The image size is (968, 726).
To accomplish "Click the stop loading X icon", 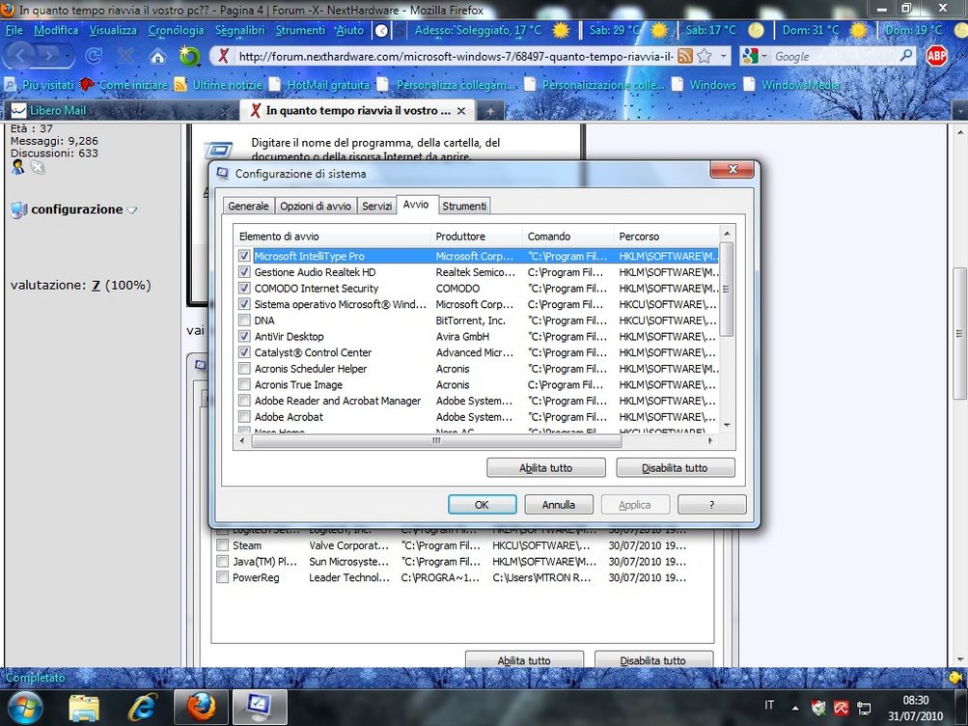I will click(x=125, y=57).
